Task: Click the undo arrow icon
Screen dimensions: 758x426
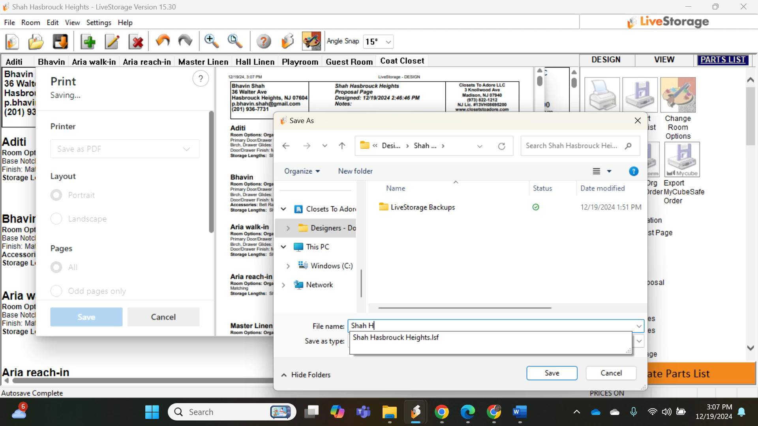Action: [x=163, y=41]
